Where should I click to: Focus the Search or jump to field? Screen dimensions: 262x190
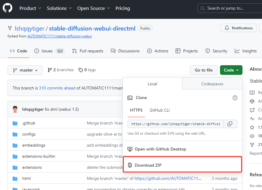pyautogui.click(x=230, y=8)
